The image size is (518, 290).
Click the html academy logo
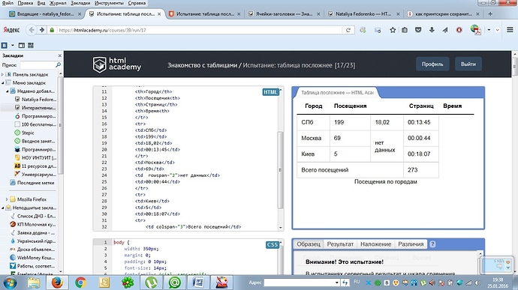click(x=116, y=64)
